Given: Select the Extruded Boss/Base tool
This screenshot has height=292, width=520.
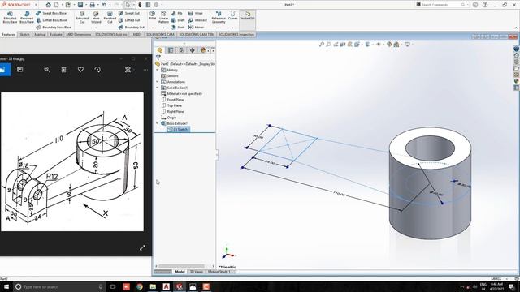Looking at the screenshot, I should pos(10,17).
